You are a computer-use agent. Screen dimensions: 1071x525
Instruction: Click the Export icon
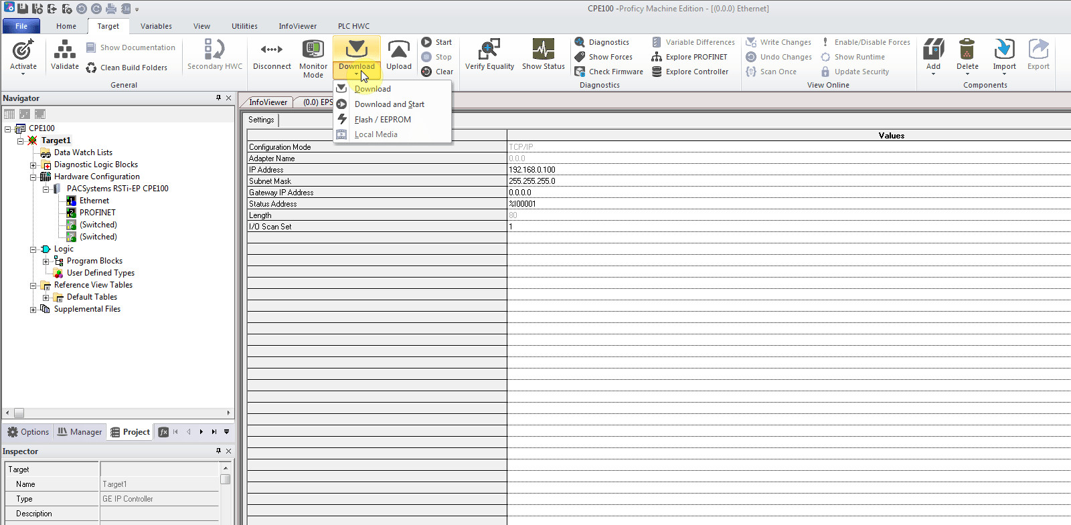point(1038,55)
